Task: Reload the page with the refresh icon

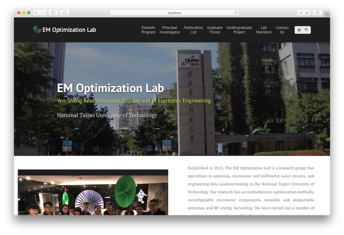Action: pyautogui.click(x=236, y=12)
